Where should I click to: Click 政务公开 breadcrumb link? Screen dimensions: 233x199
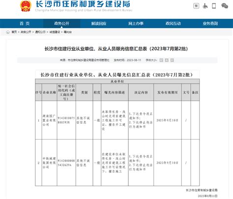pos(26,32)
